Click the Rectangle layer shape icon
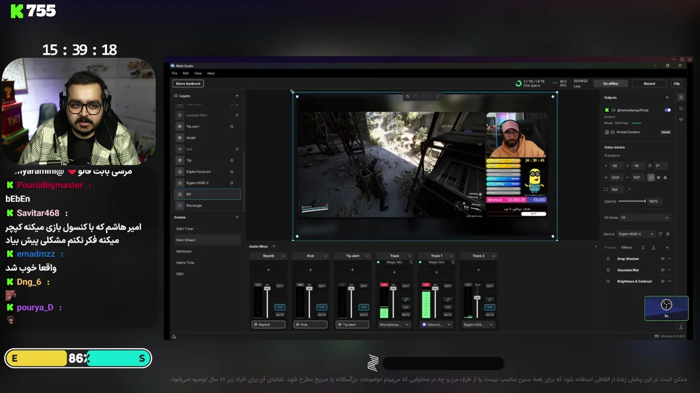This screenshot has width=700, height=393. pyautogui.click(x=180, y=205)
